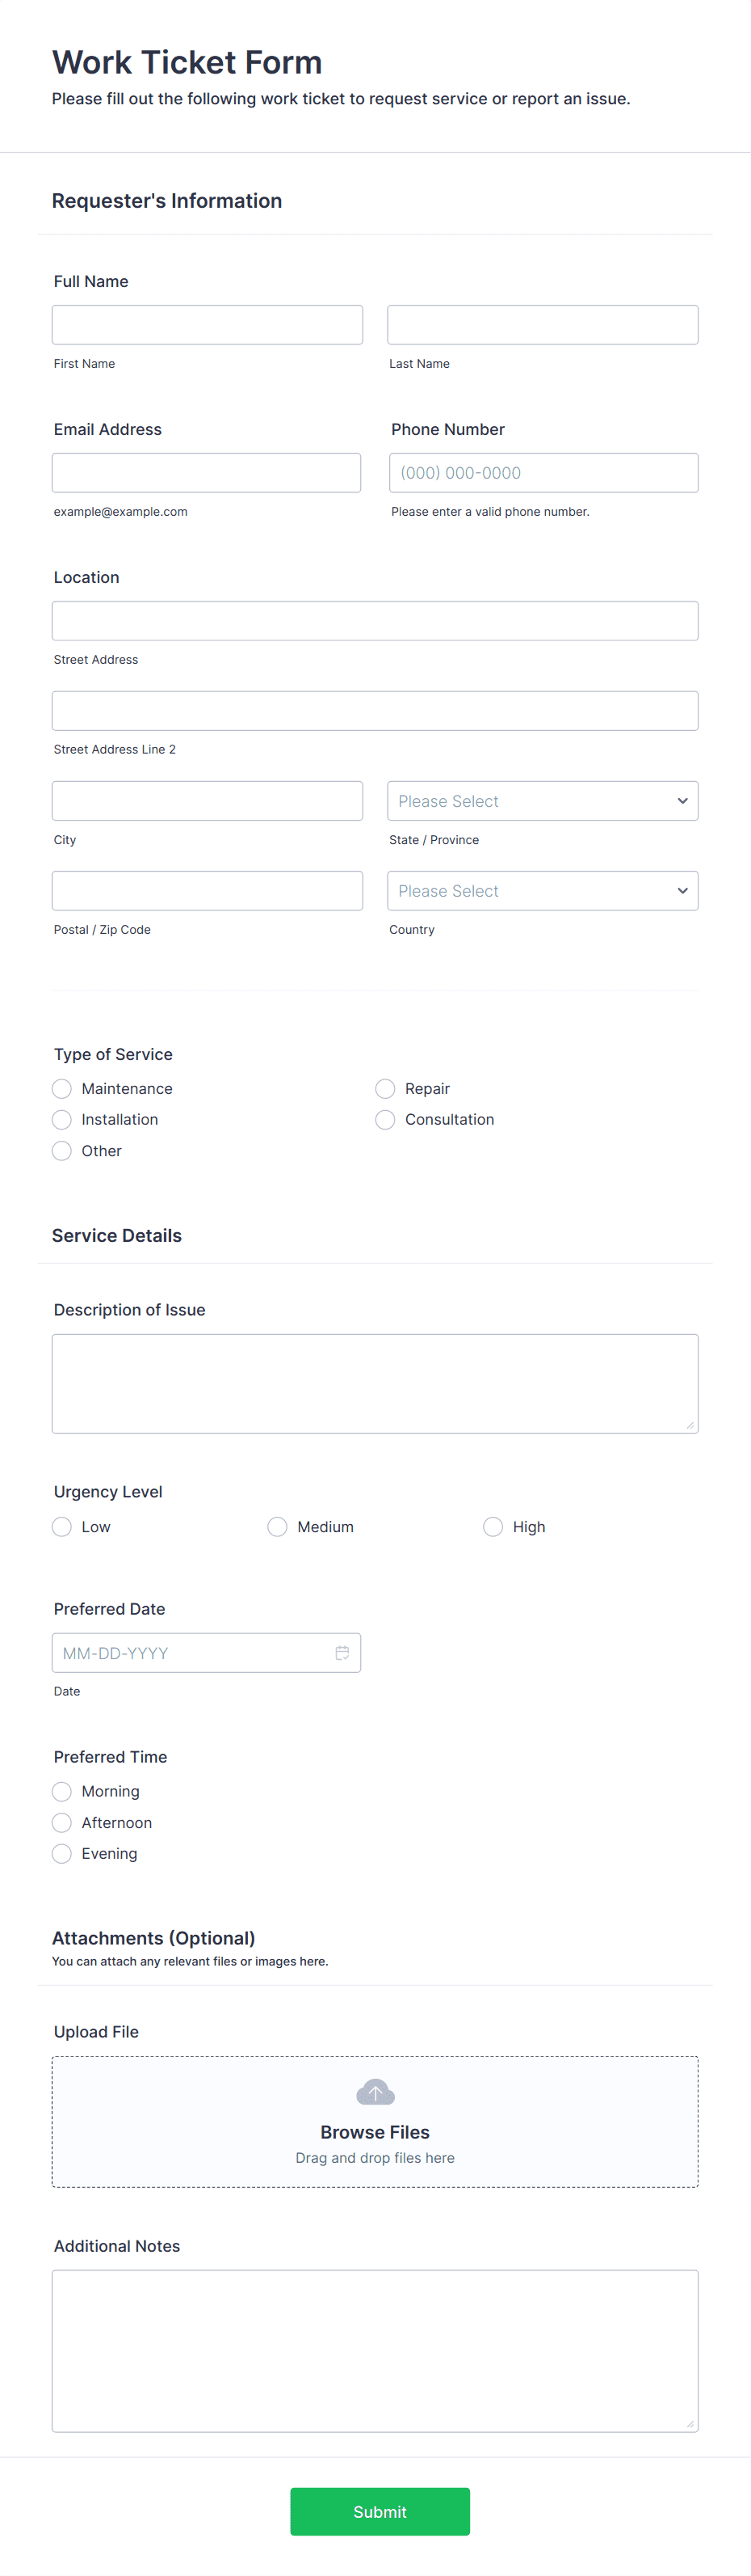751x2576 pixels.
Task: Click the Description of Issue text area
Action: pos(375,1383)
